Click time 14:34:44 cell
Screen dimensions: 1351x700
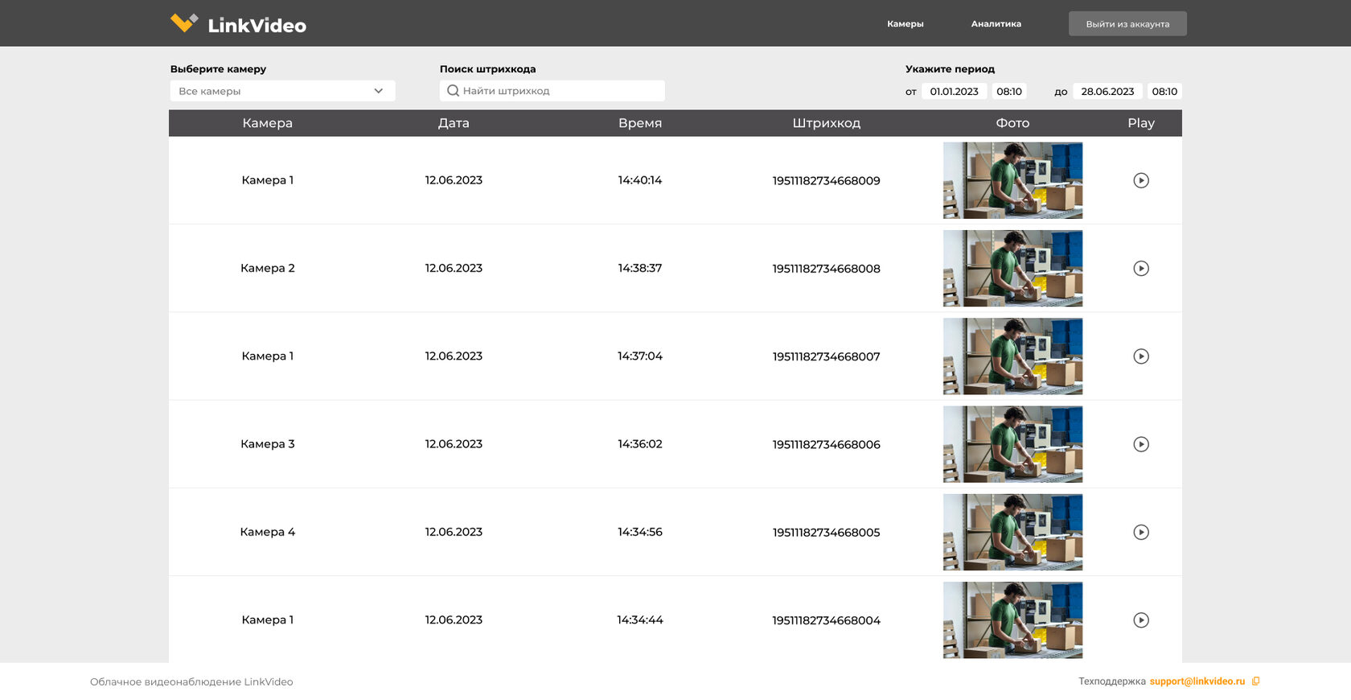pos(640,620)
